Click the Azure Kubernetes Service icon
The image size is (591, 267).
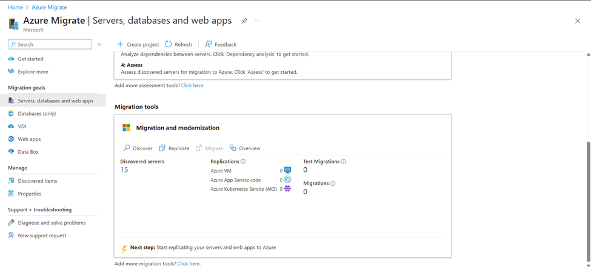coord(288,189)
